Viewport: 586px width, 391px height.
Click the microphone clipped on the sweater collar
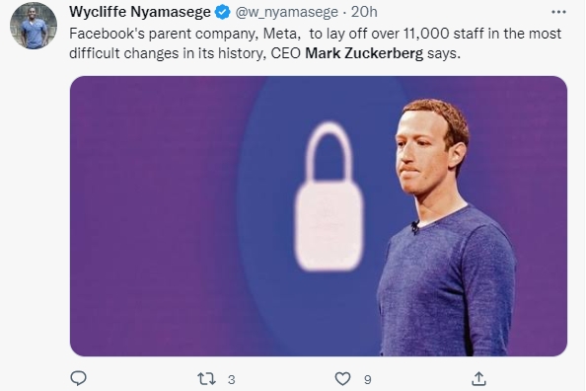[414, 226]
